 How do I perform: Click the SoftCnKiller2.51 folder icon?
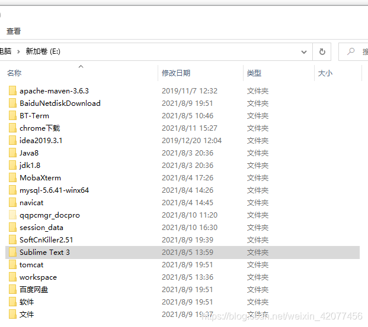pos(12,239)
